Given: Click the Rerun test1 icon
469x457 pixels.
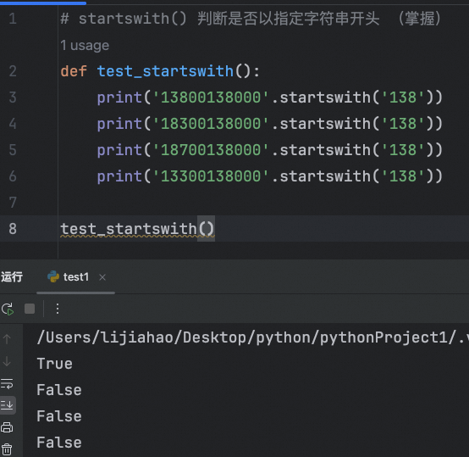Looking at the screenshot, I should [x=7, y=309].
